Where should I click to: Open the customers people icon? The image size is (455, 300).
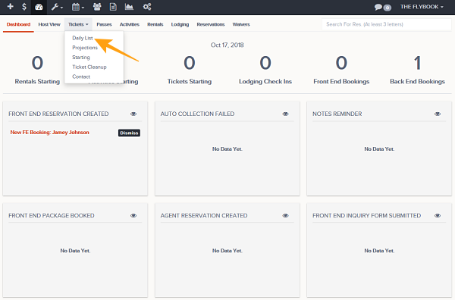pyautogui.click(x=97, y=7)
